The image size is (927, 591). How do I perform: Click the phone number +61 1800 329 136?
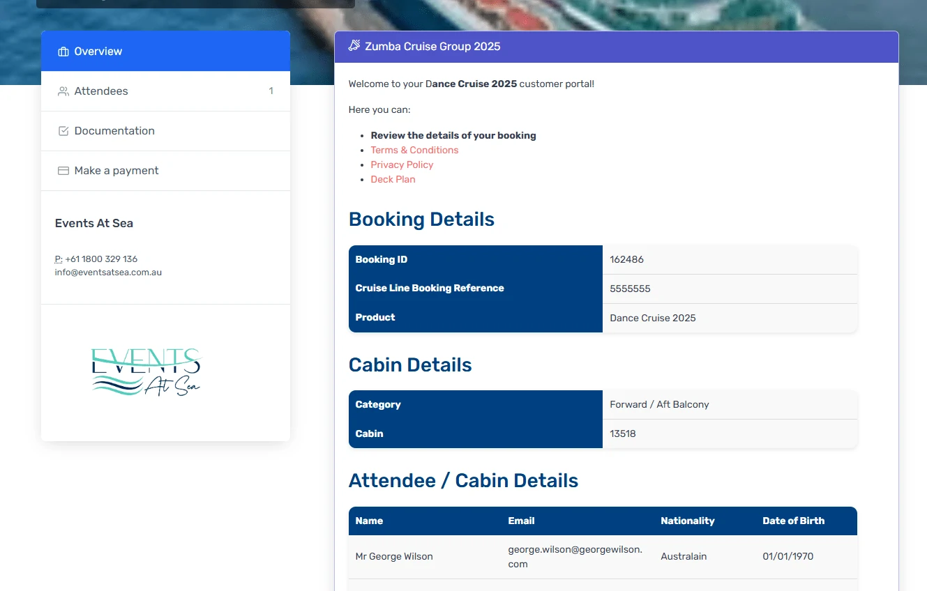pos(101,259)
